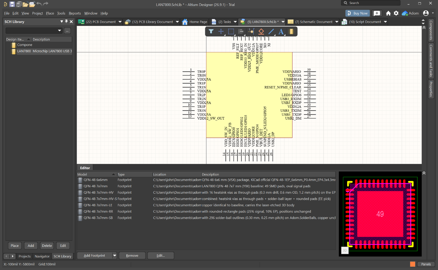Screen dimensions: 438x270
Task: Click the Search field in title bar
Action: (x=371, y=3)
